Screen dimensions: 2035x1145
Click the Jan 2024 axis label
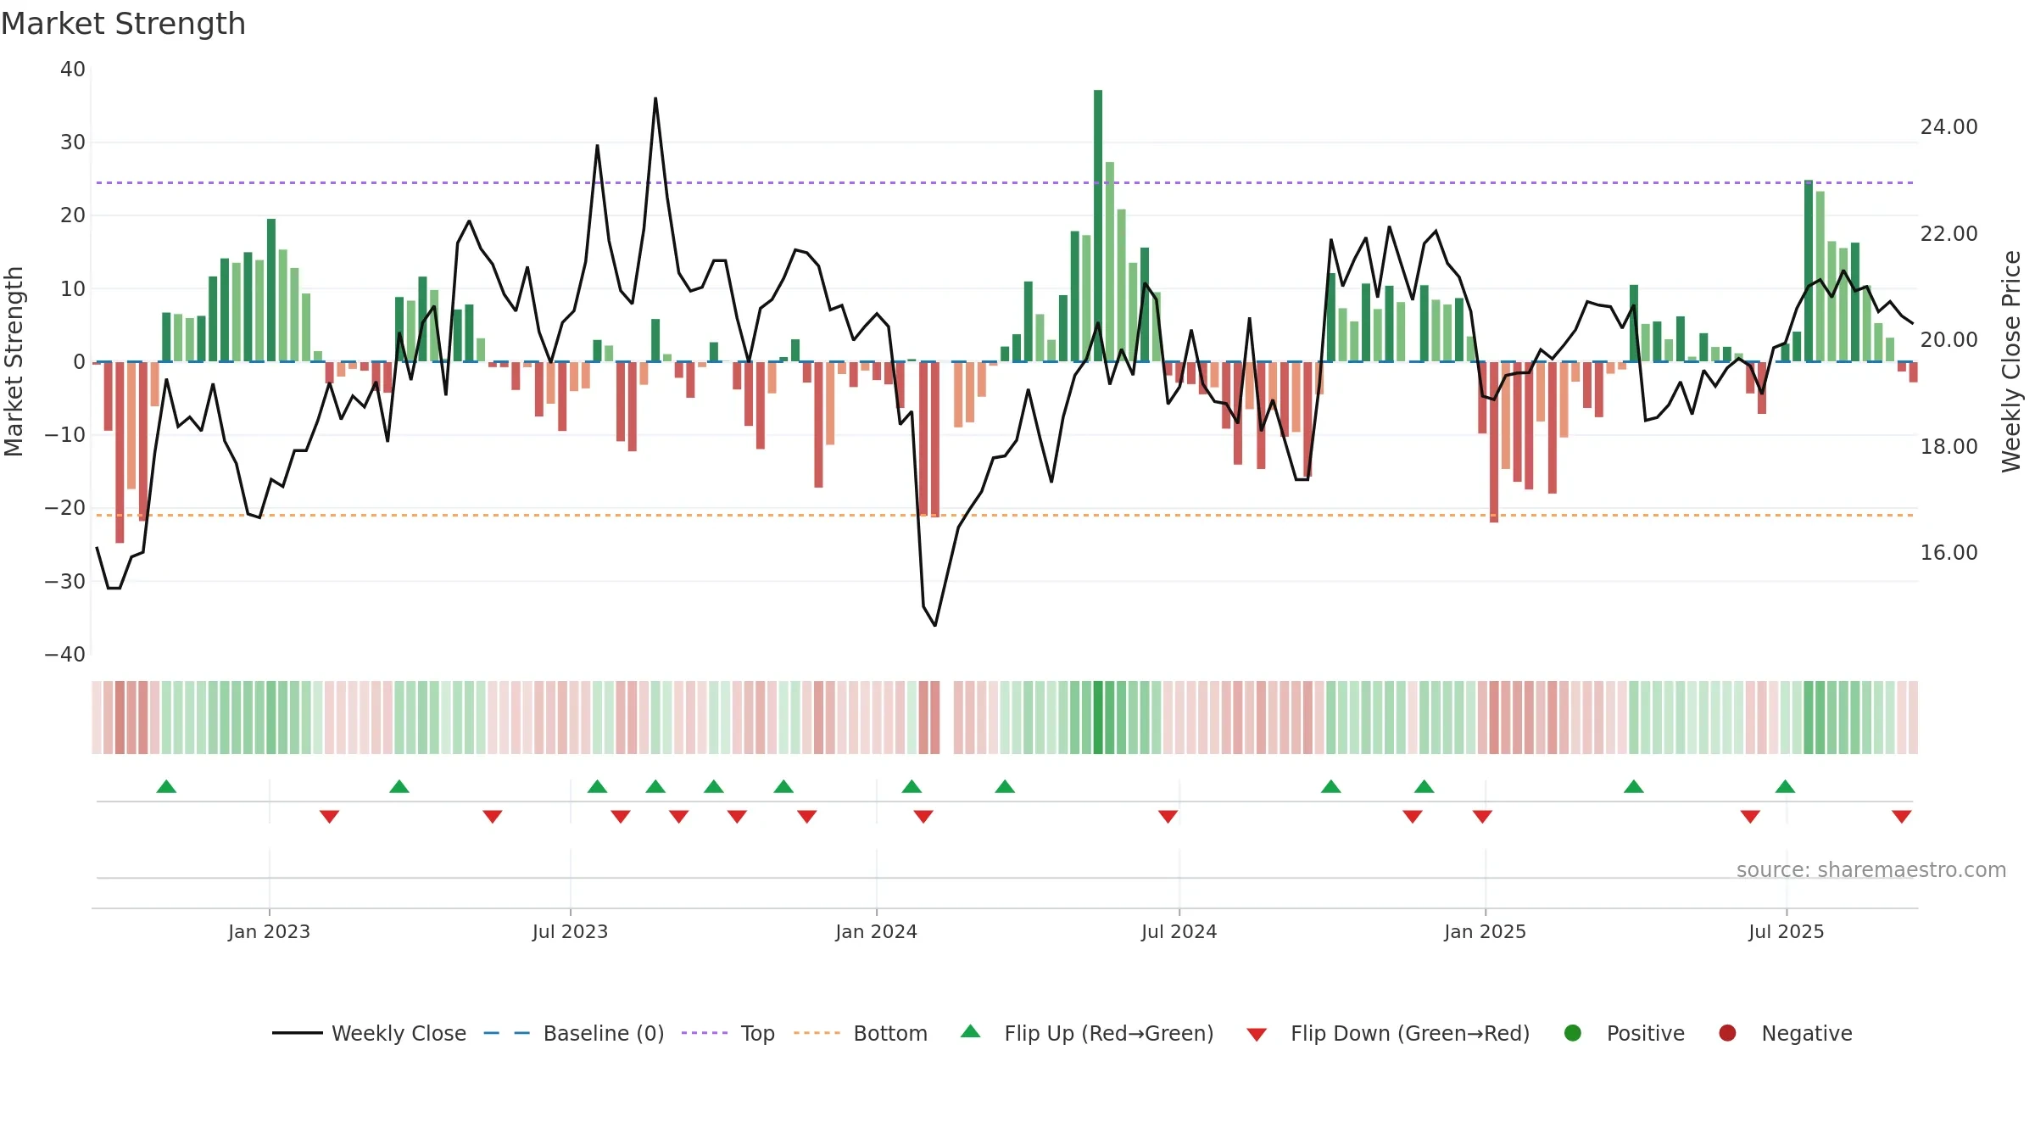(876, 931)
